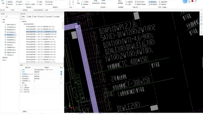This screenshot has height=114, width=203.
Task: Click the 删除 delete component icon
Action: [x=27, y=16]
